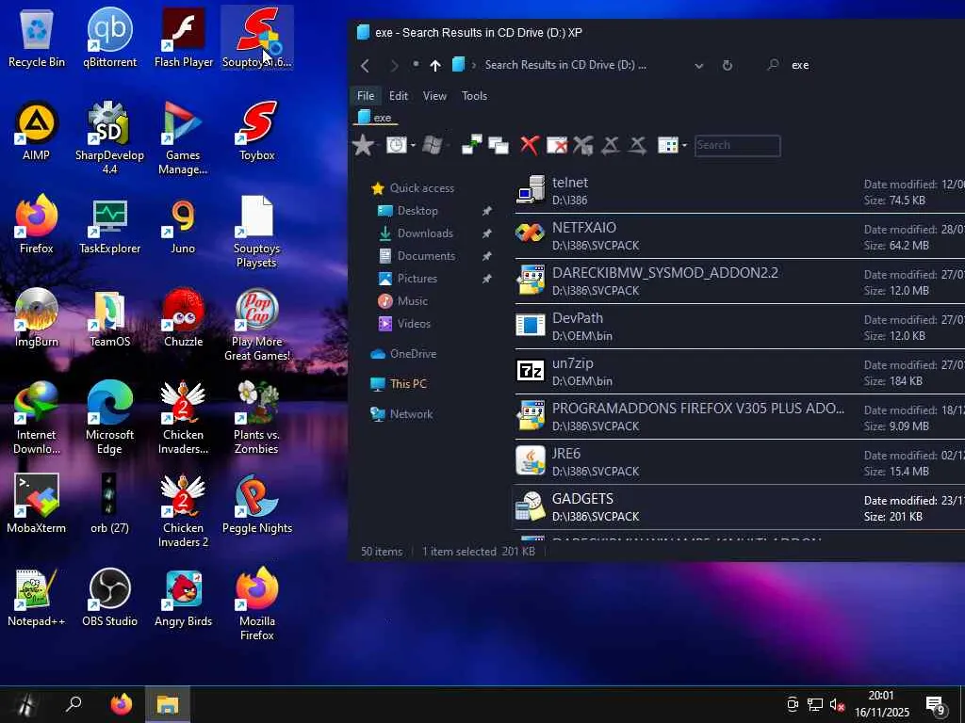Click the TaskExplorer desktop icon

coord(109,225)
